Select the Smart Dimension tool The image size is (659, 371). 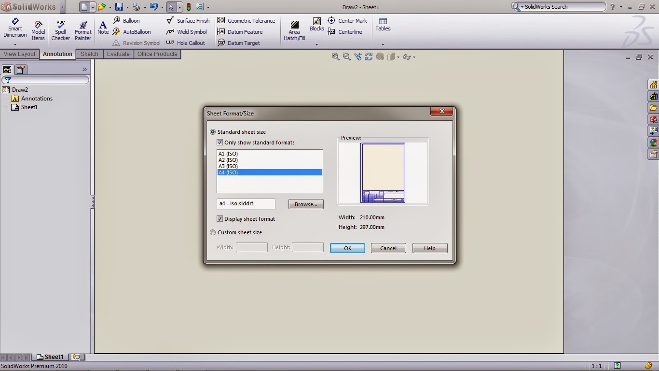coord(15,29)
